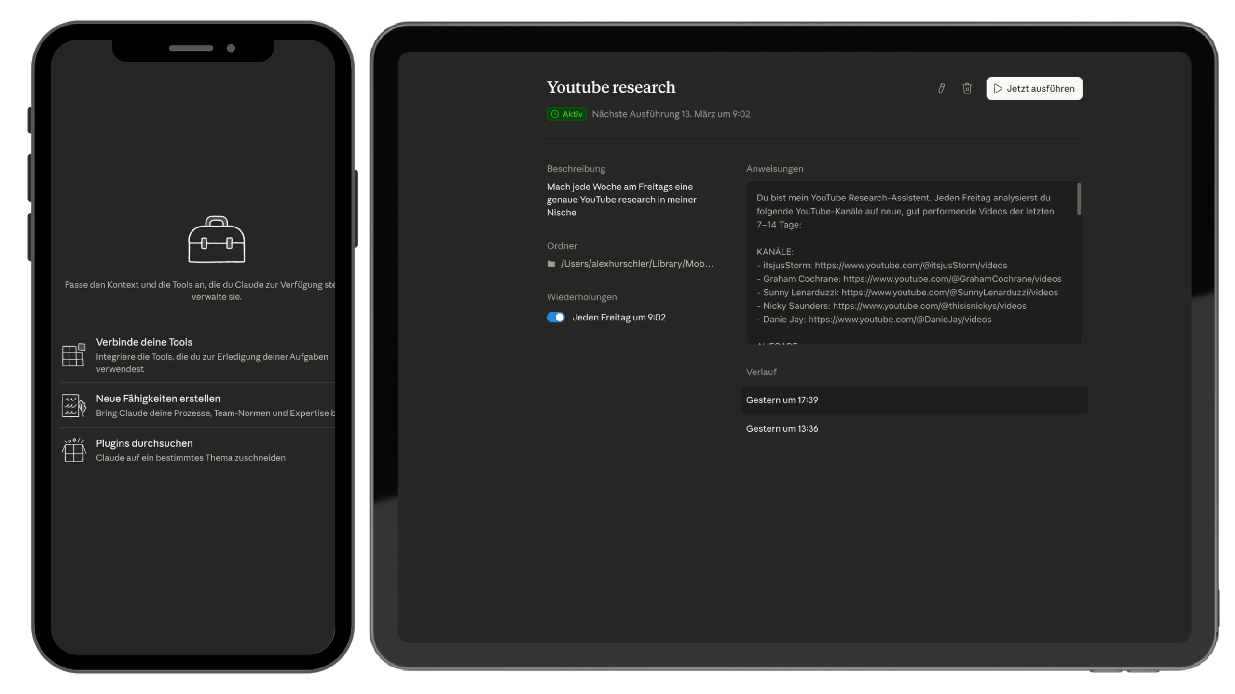Toggle the Jeden Freitag repetition switch
Screen dimensions: 1235x694
point(555,317)
